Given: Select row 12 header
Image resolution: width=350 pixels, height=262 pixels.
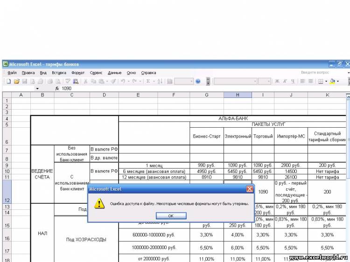Looking at the screenshot, I should (x=7, y=192).
